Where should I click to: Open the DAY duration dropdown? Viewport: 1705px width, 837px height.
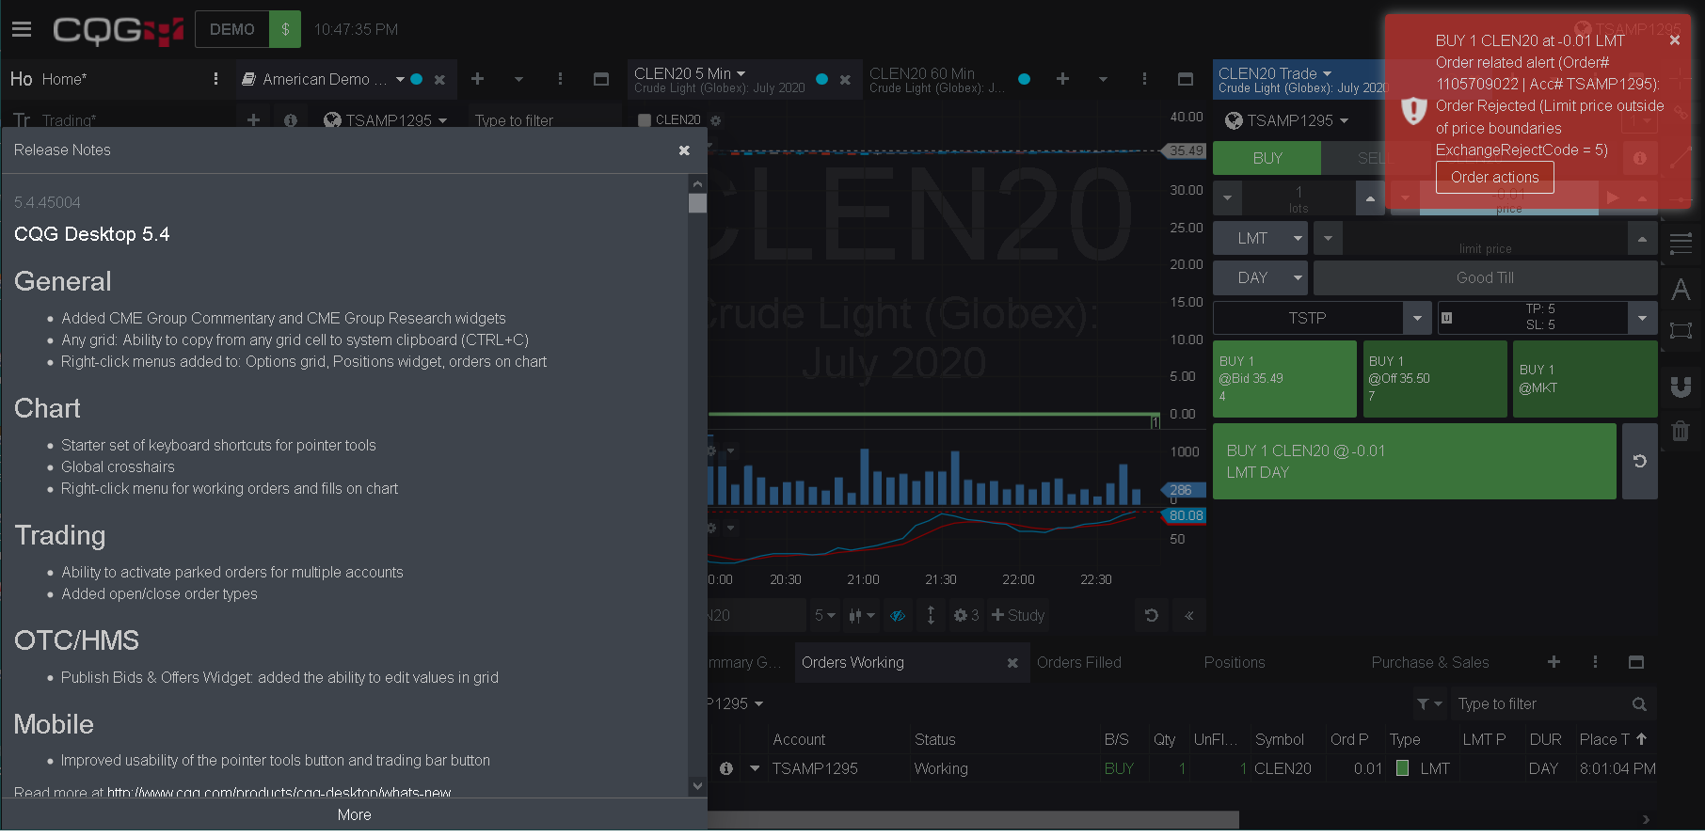click(x=1261, y=278)
